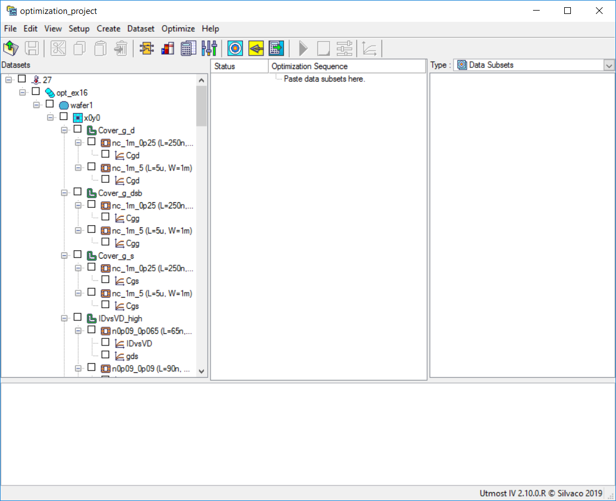Collapse the Cover_g_s group

(65, 256)
